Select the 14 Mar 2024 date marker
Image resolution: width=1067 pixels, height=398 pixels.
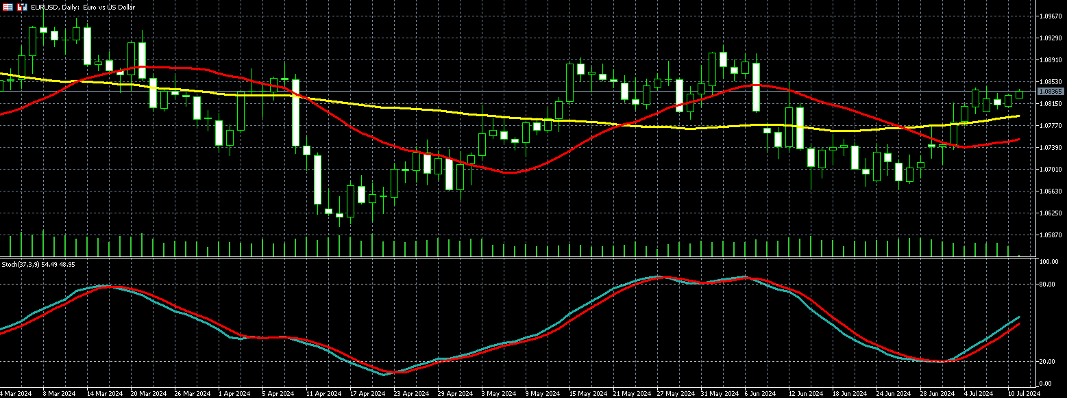click(104, 393)
